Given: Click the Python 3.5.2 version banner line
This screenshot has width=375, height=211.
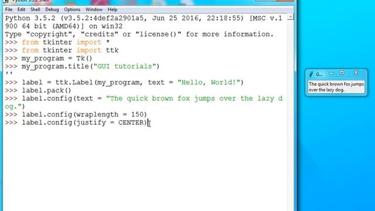Looking at the screenshot, I should pos(144,18).
